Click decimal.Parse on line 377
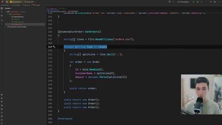The width and height of the screenshot is (222, 125). [97, 77]
